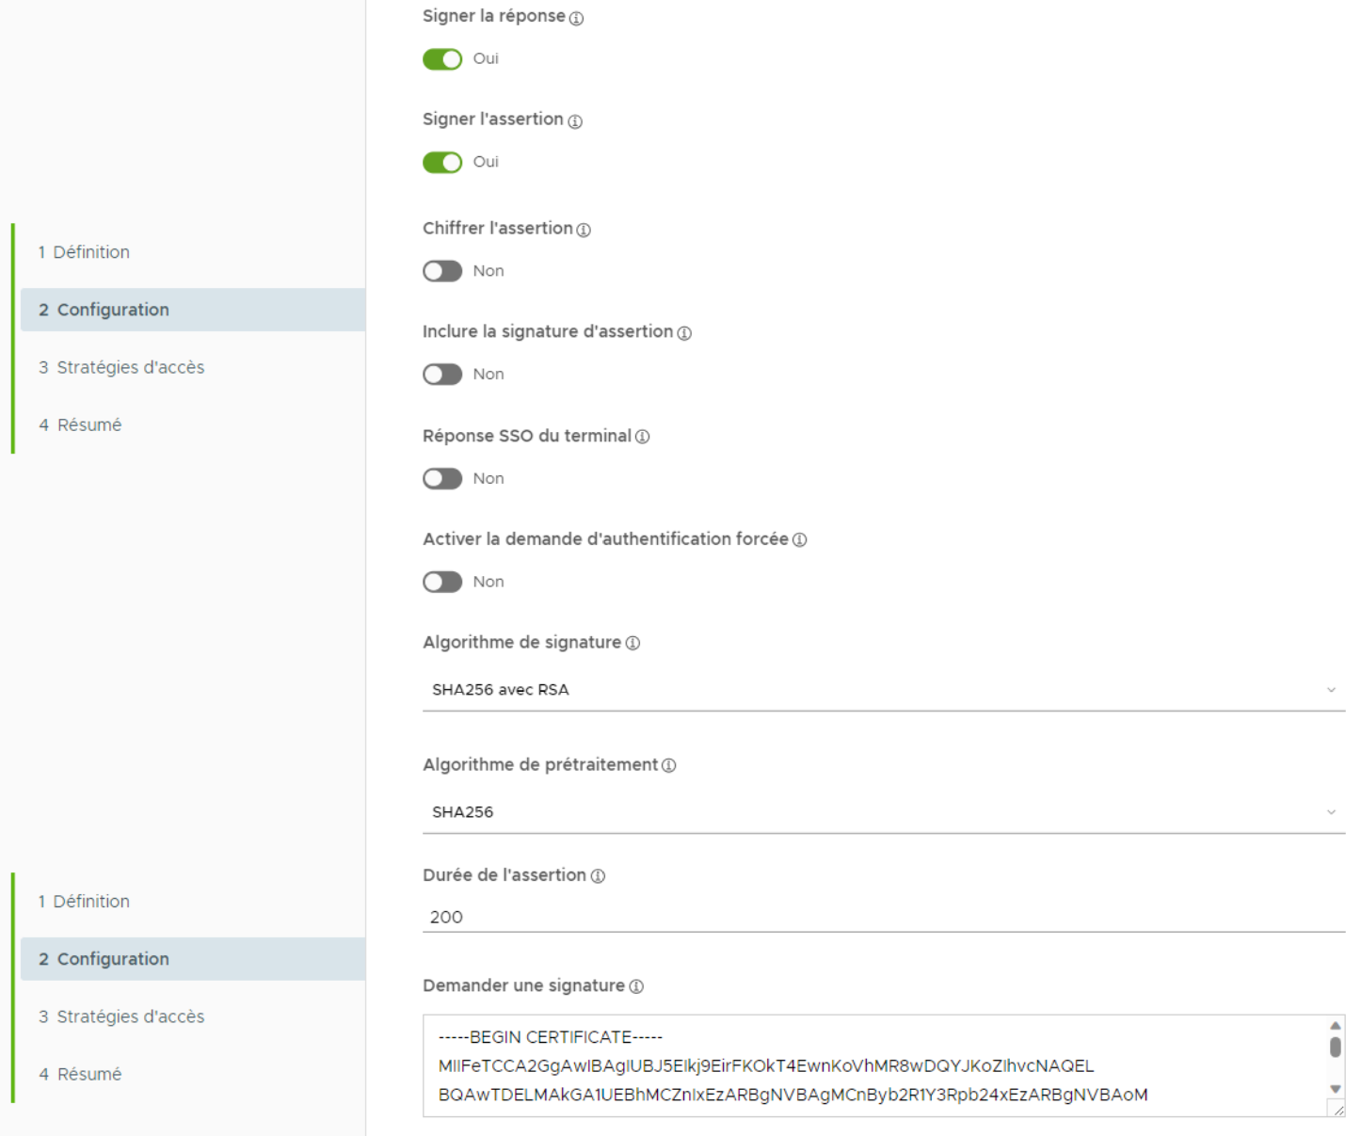This screenshot has width=1361, height=1136.
Task: Click the Réponse SSO du terminal info icon
Action: click(642, 437)
